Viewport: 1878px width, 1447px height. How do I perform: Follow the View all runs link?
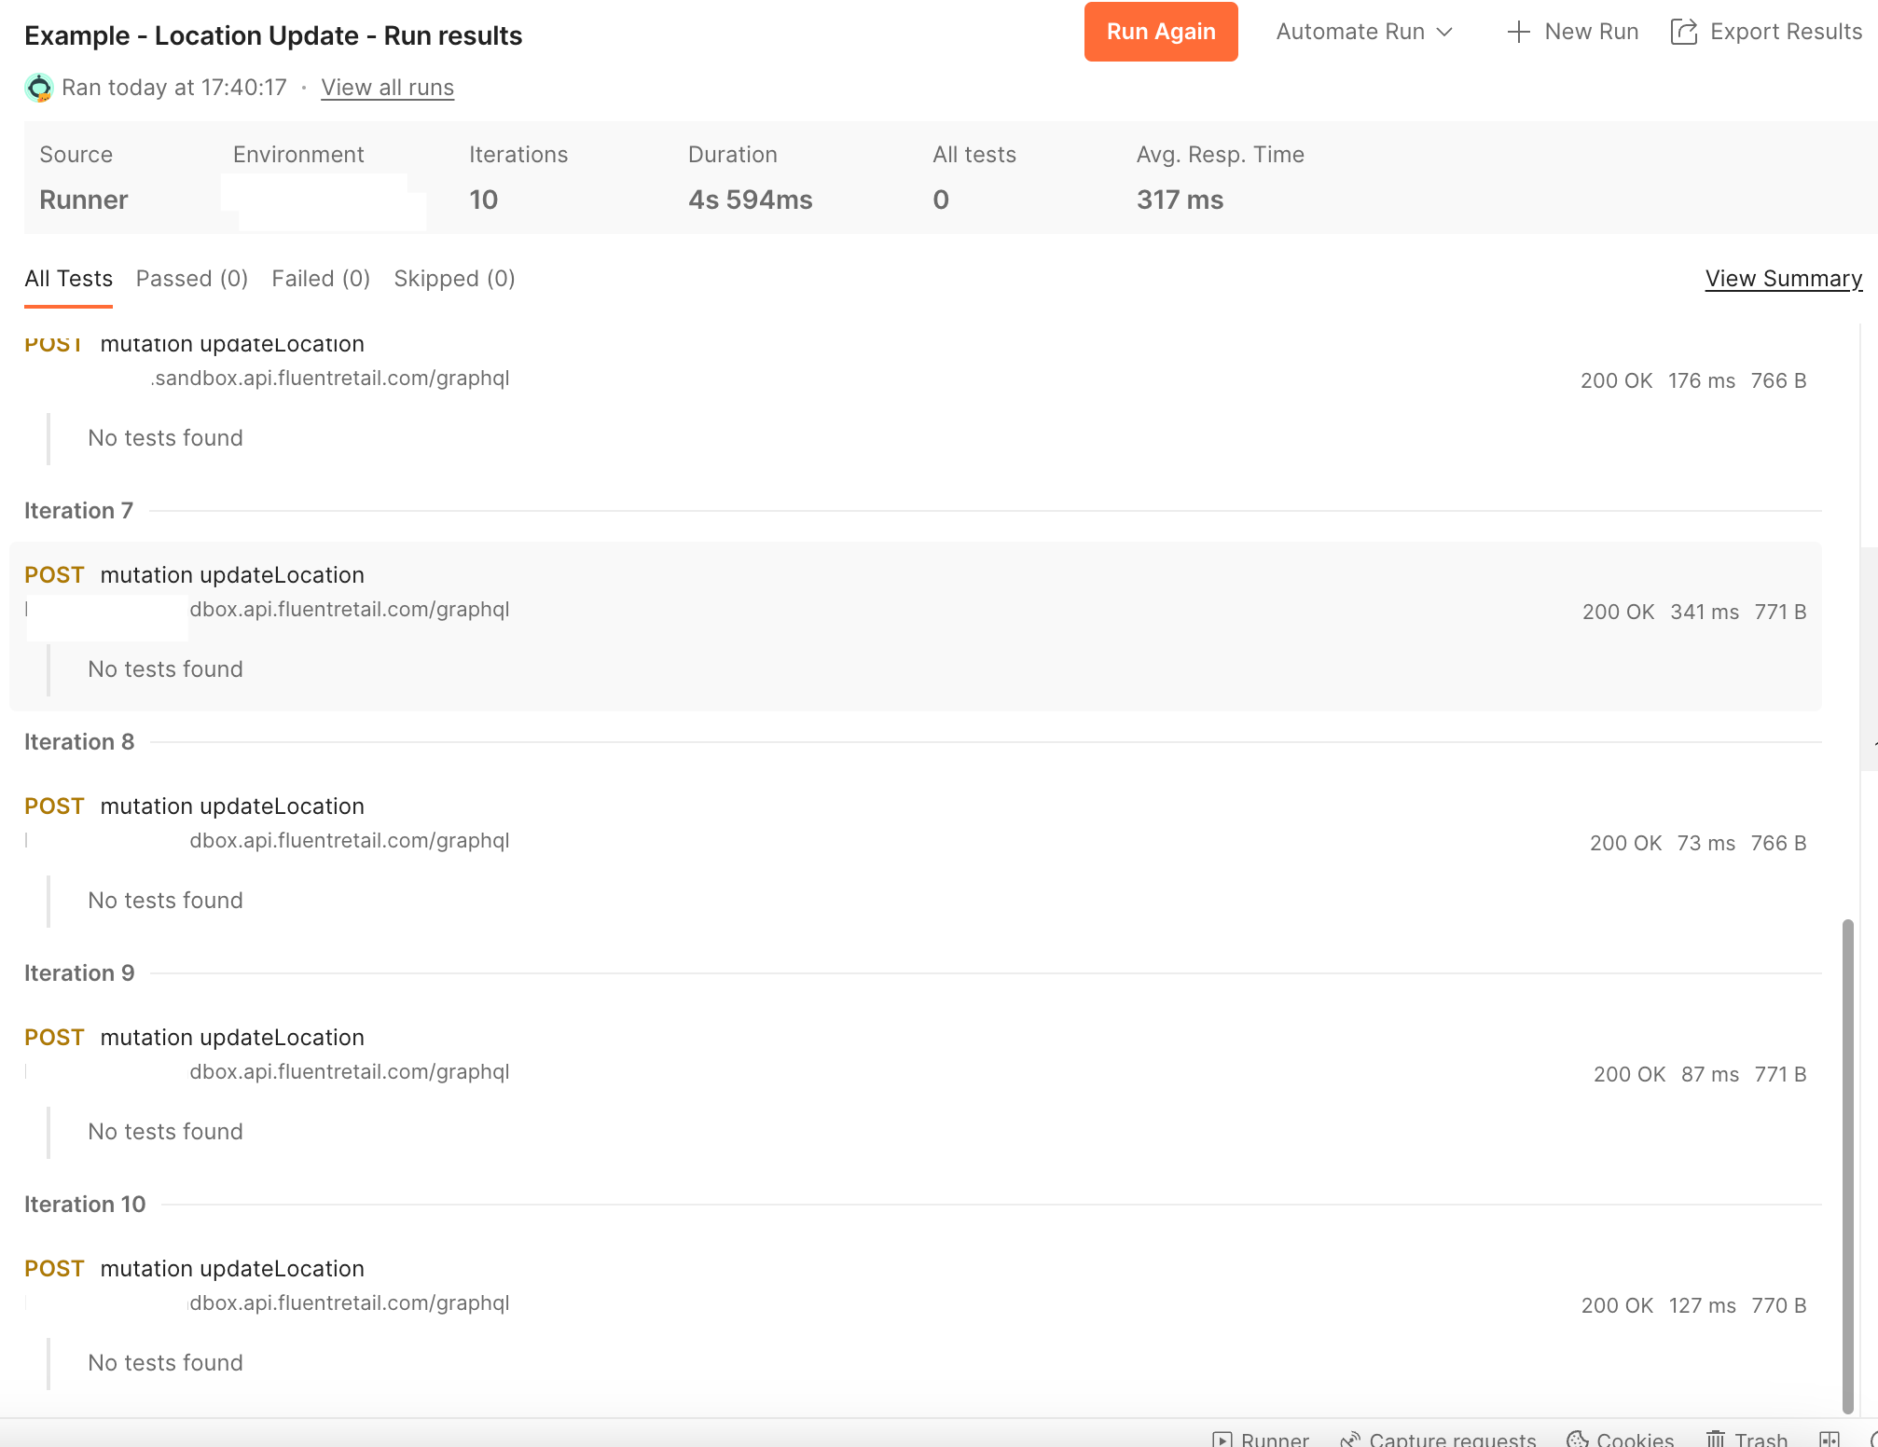click(387, 88)
